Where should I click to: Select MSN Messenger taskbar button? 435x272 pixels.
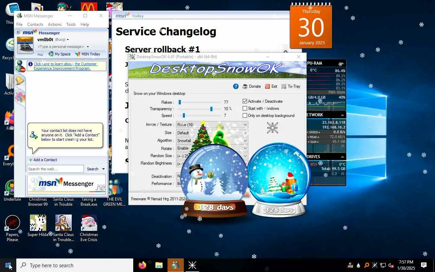(x=175, y=265)
